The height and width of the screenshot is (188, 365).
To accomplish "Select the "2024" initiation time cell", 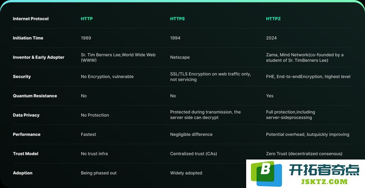I will point(271,38).
